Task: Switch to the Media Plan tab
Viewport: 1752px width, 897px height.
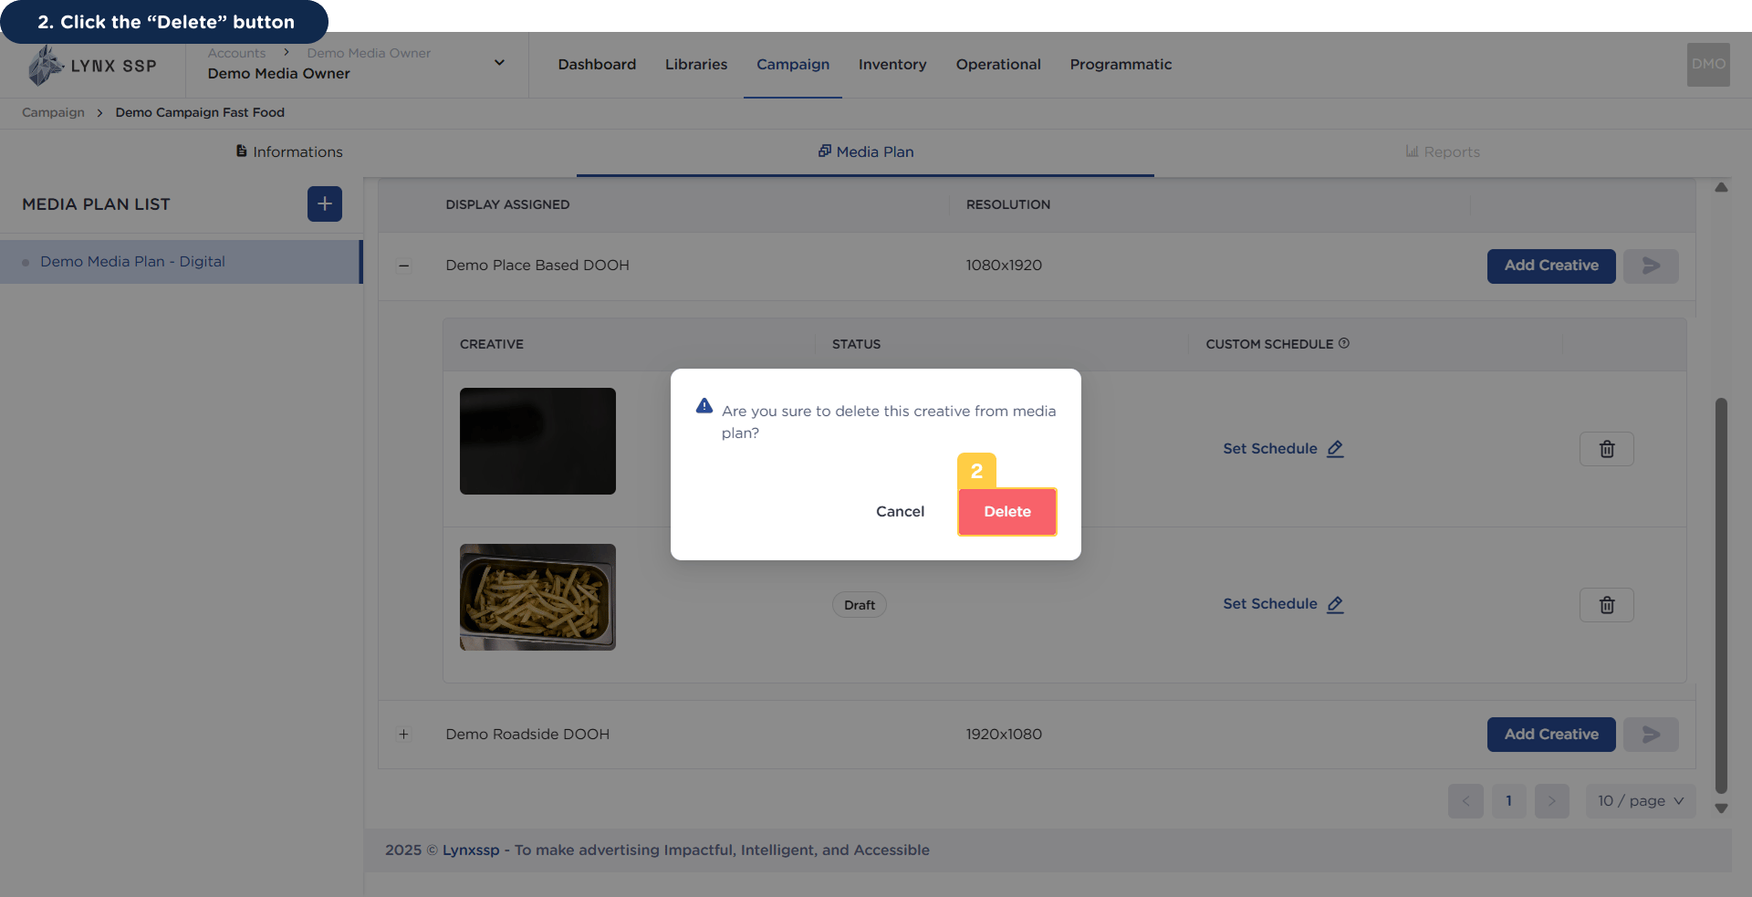Action: pyautogui.click(x=865, y=151)
